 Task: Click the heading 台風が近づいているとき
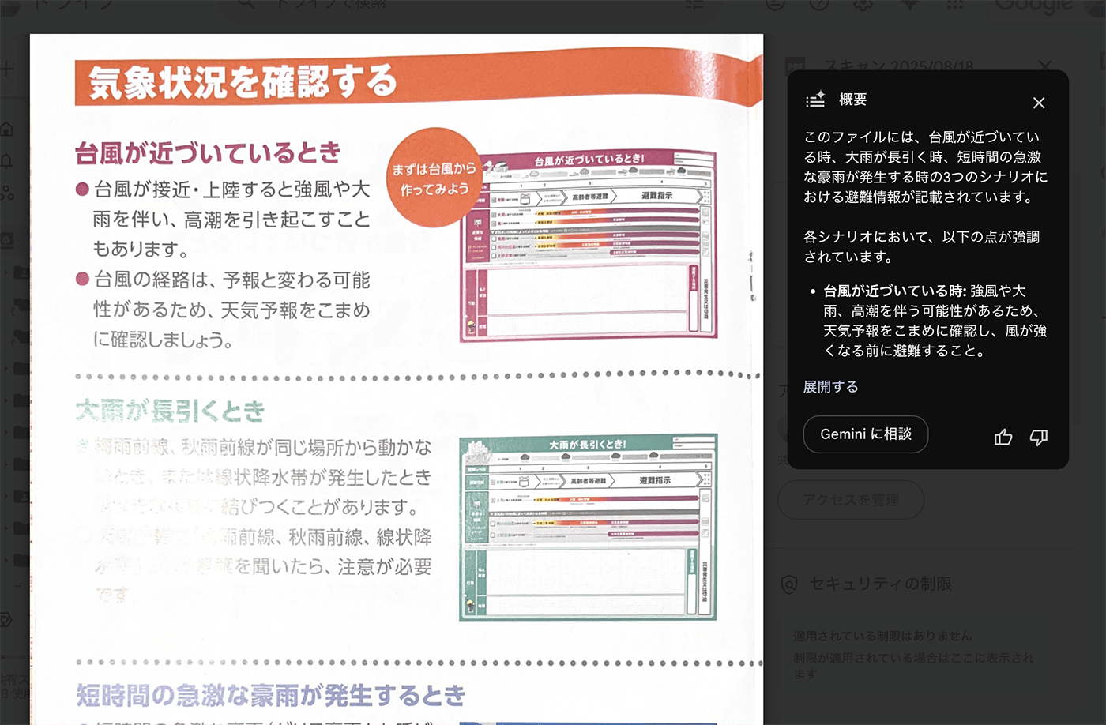click(x=209, y=152)
